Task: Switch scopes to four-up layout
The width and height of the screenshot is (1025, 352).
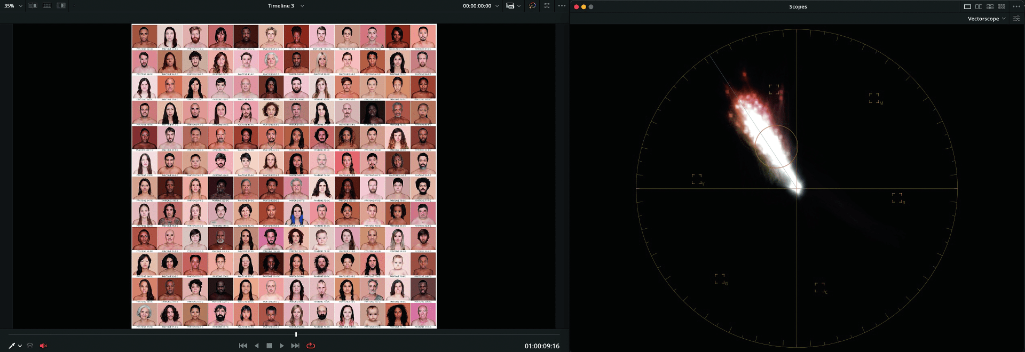Action: [x=990, y=6]
